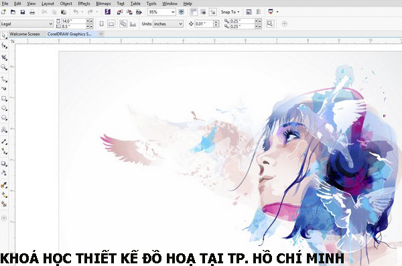Viewport: 402px width, 266px height.
Task: Toggle full-screen preview
Action: [x=182, y=12]
